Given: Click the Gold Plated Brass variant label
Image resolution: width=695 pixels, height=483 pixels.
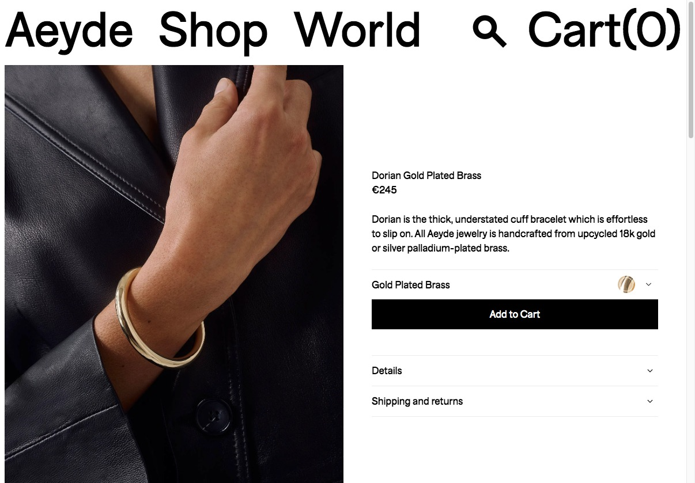Looking at the screenshot, I should tap(411, 285).
